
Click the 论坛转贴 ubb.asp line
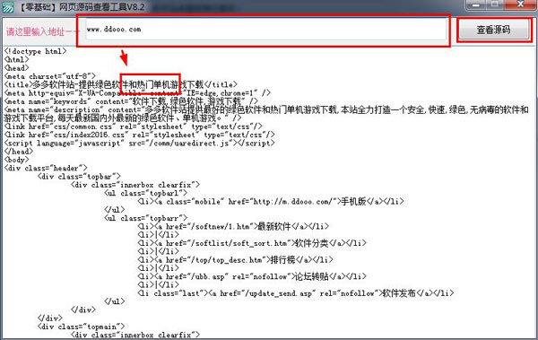[252, 276]
